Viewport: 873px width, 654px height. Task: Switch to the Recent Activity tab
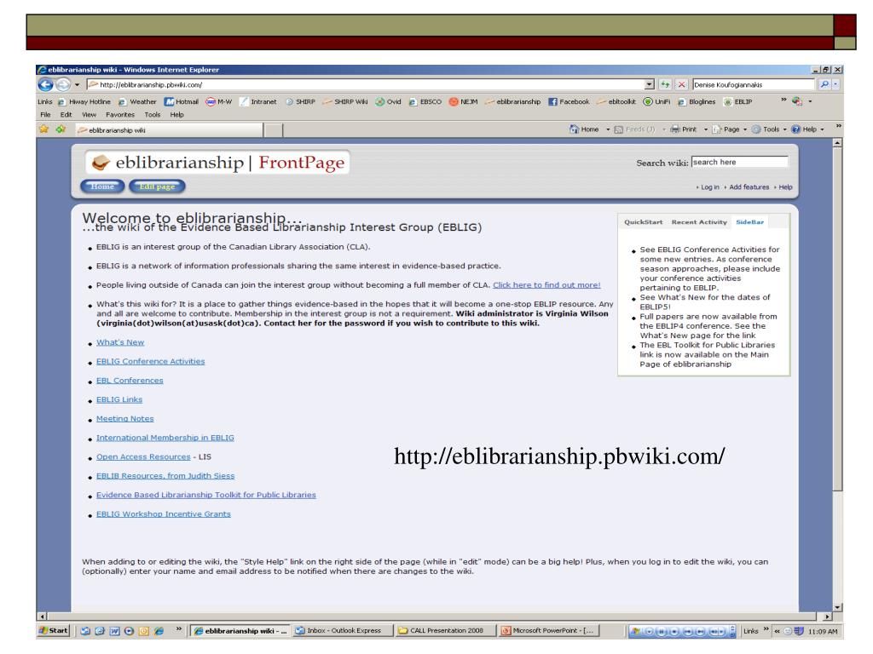[x=699, y=222]
